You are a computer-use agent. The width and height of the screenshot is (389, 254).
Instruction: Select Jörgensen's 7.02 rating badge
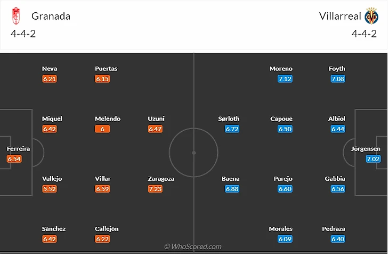pyautogui.click(x=373, y=159)
